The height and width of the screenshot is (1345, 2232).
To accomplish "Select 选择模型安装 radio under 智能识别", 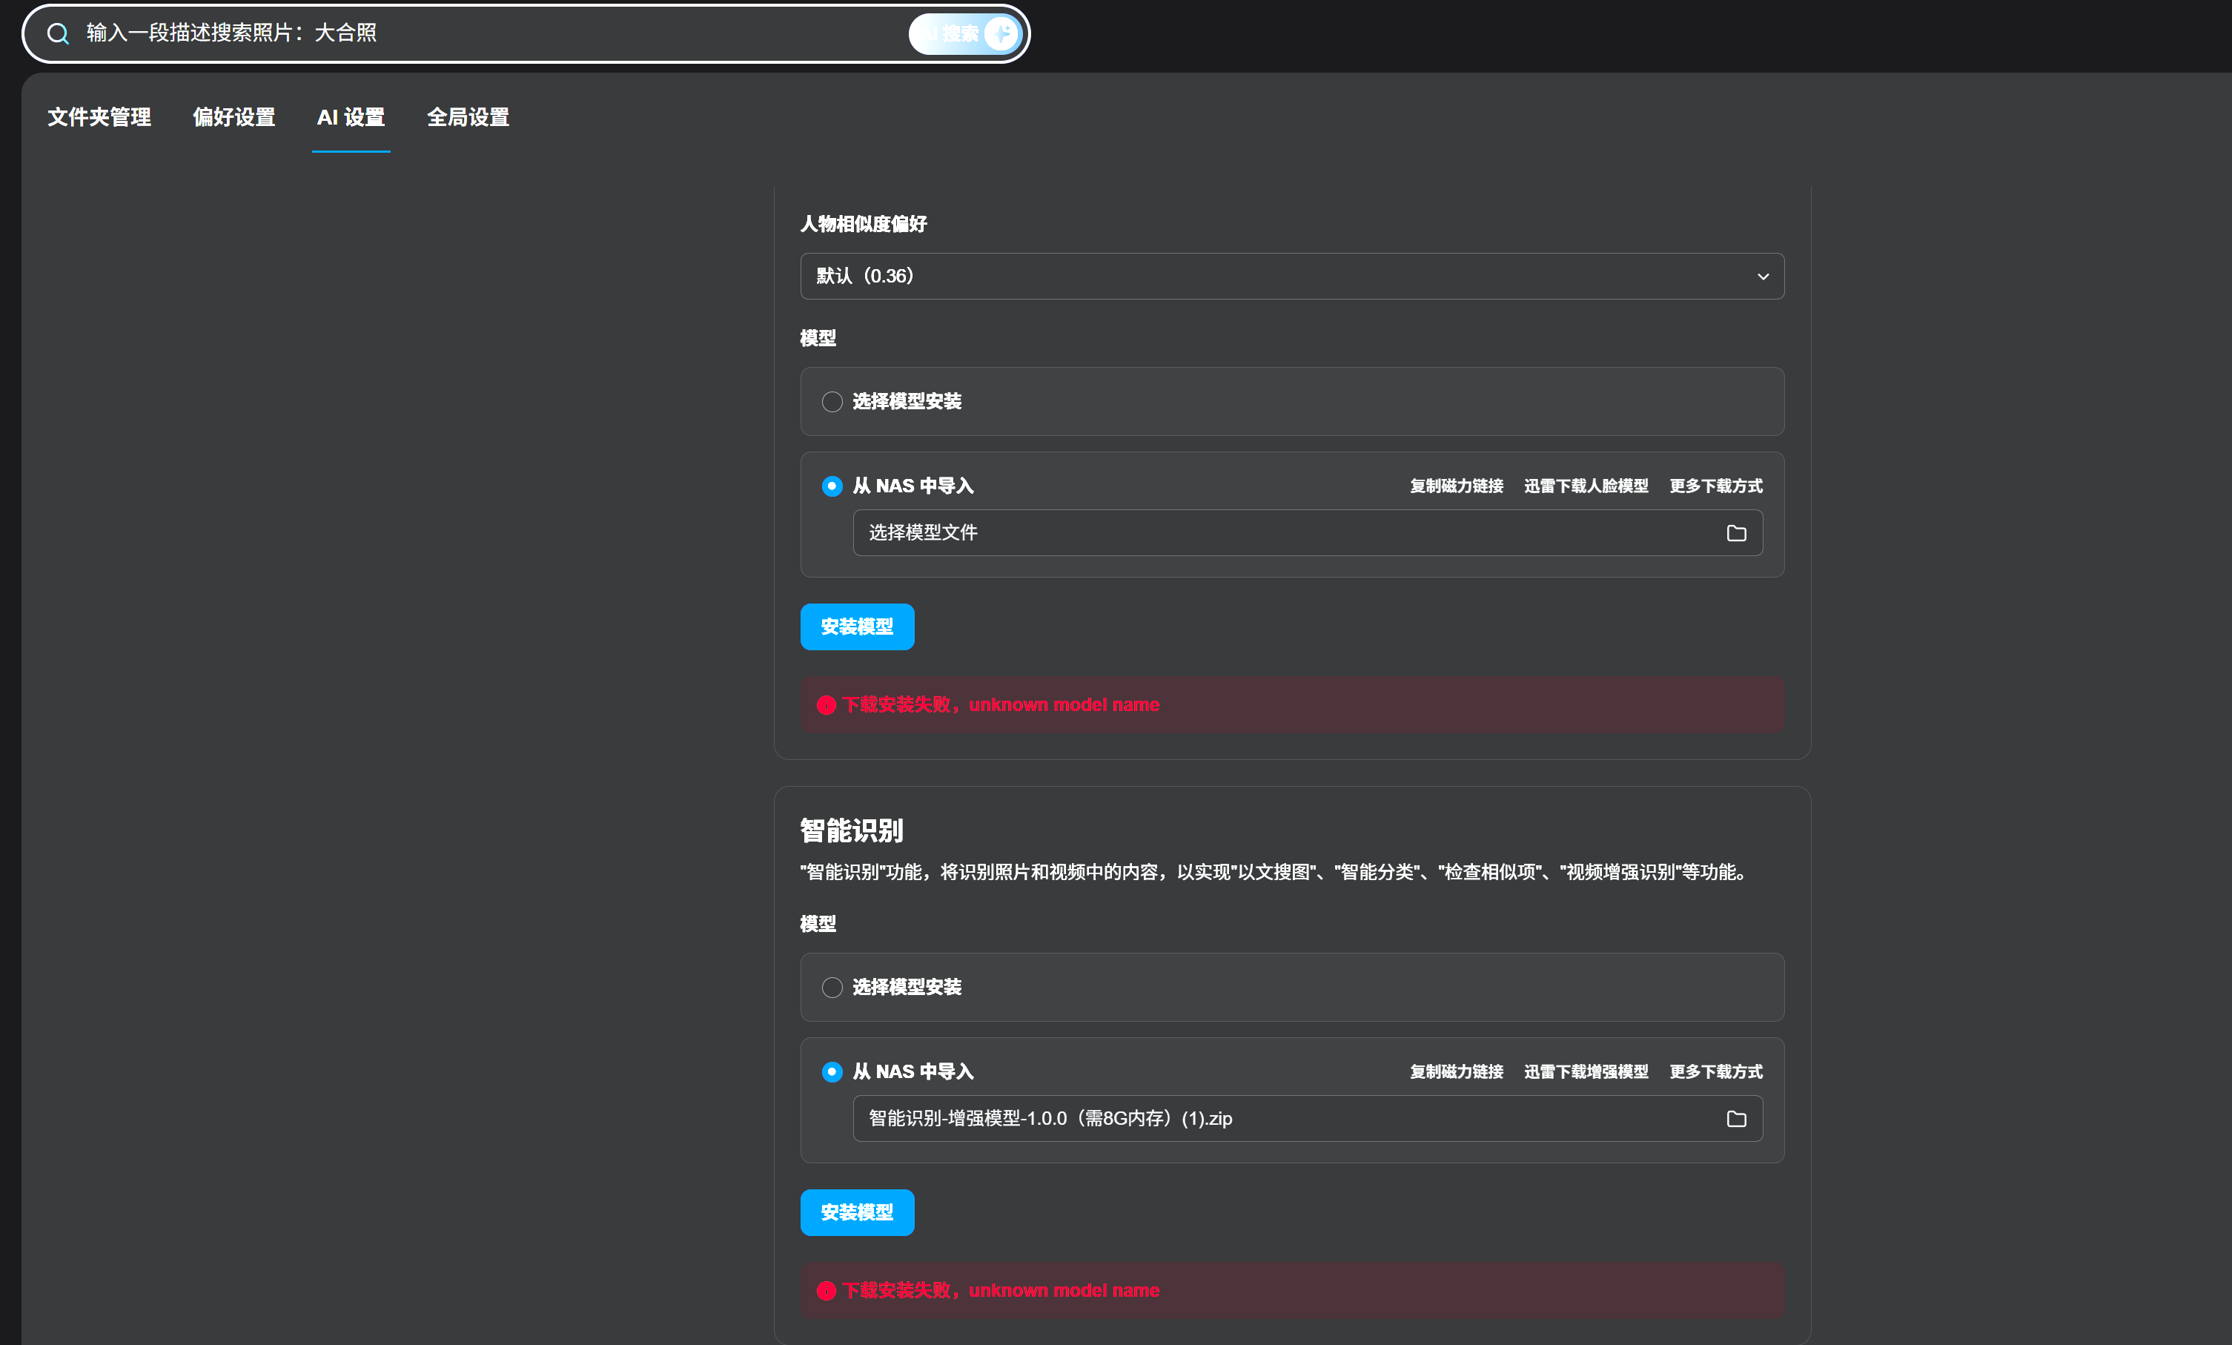I will 832,987.
